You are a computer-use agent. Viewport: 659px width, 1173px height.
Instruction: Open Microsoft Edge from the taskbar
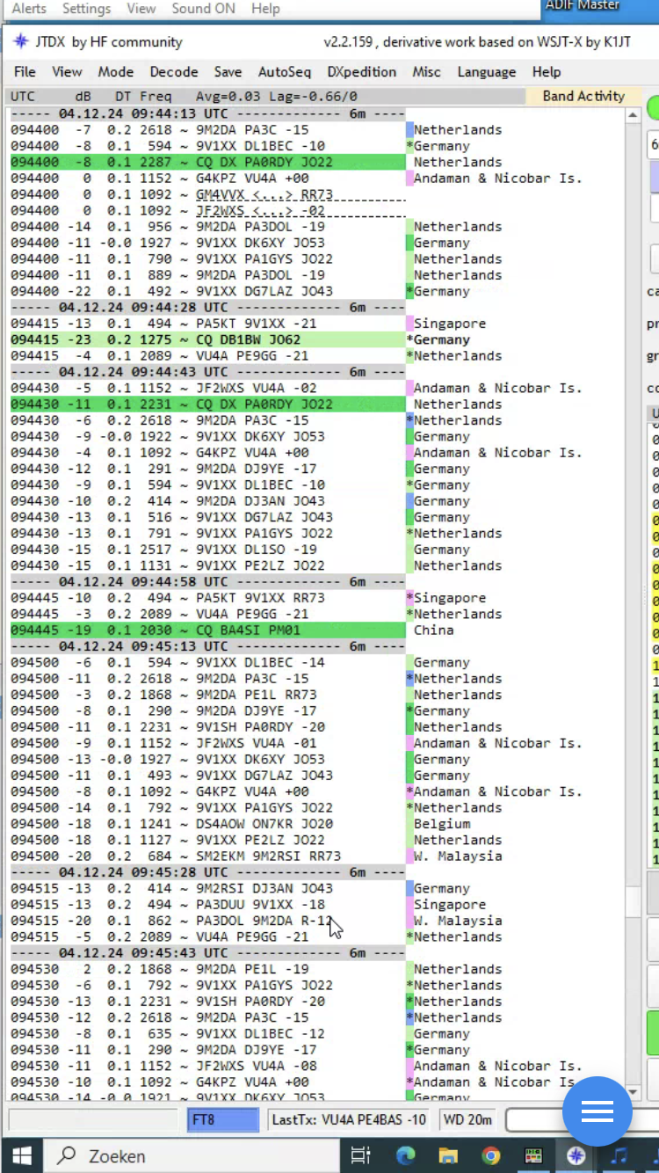pos(405,1155)
